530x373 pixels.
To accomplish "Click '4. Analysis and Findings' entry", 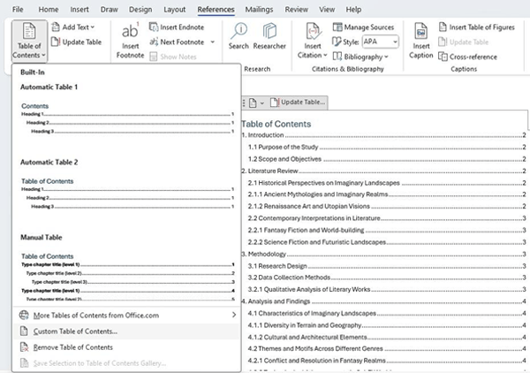I will click(x=383, y=301).
